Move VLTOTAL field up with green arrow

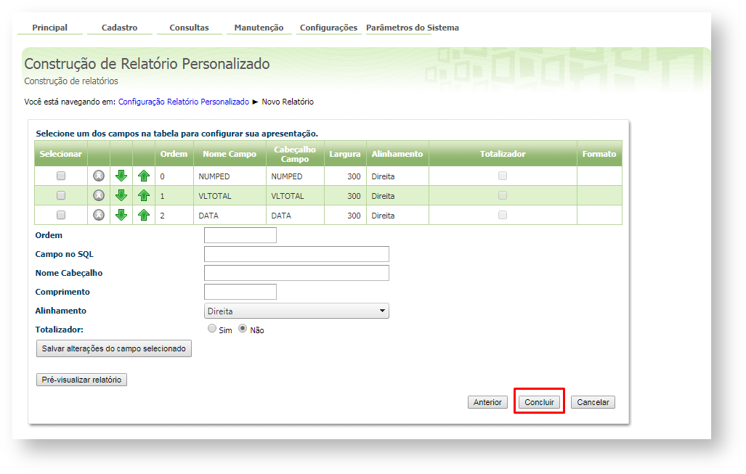pos(144,195)
